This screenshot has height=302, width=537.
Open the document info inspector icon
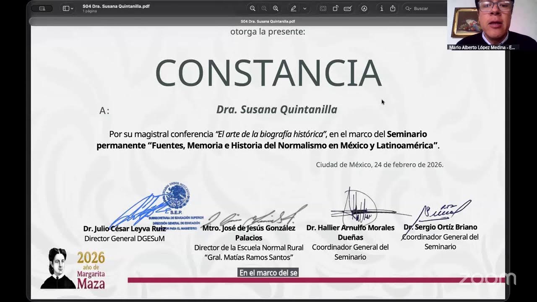381,8
